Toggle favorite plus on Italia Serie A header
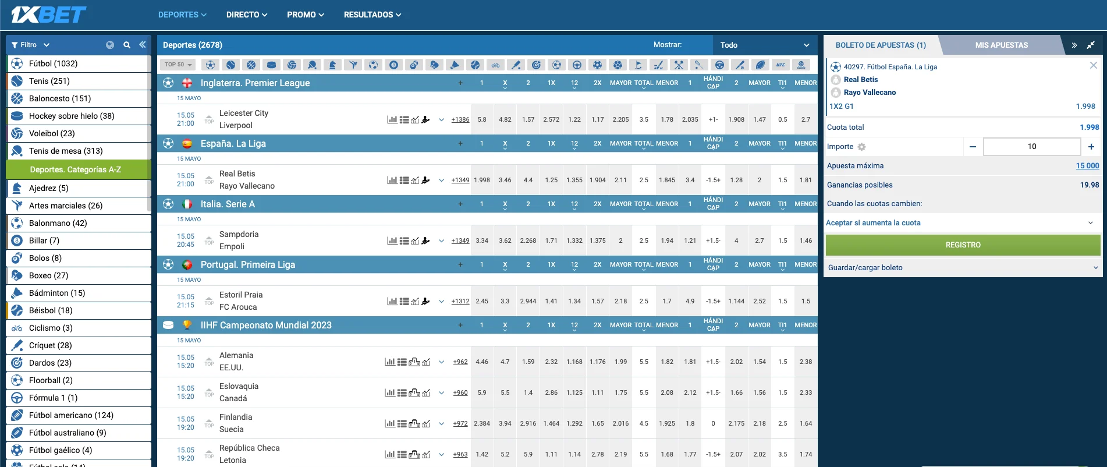 pos(460,204)
